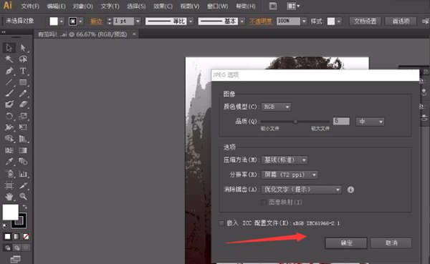Select the Slice tool
430x264 pixels.
pos(23,186)
